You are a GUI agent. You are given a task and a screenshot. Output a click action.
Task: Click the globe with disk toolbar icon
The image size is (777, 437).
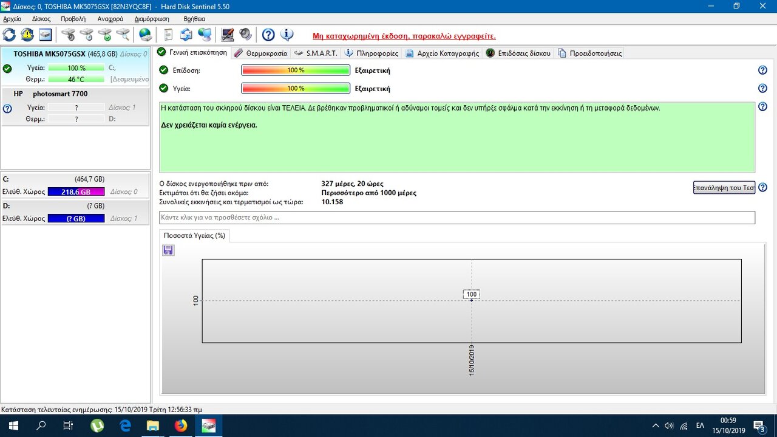pyautogui.click(x=145, y=35)
